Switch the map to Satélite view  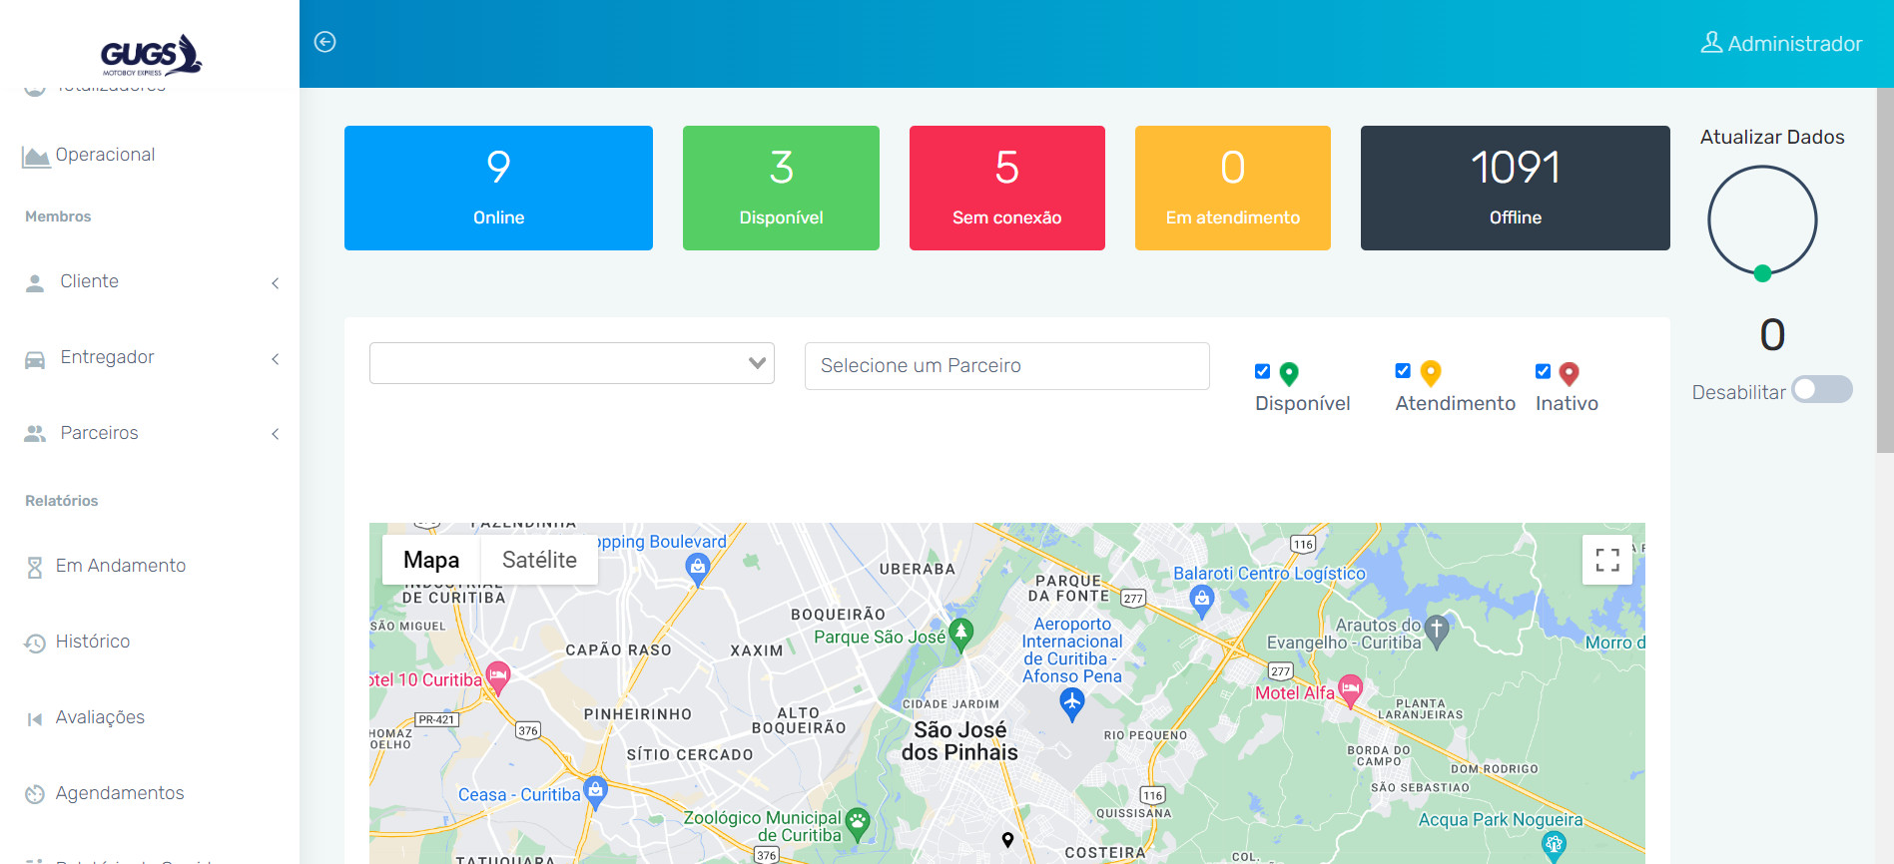click(x=539, y=560)
